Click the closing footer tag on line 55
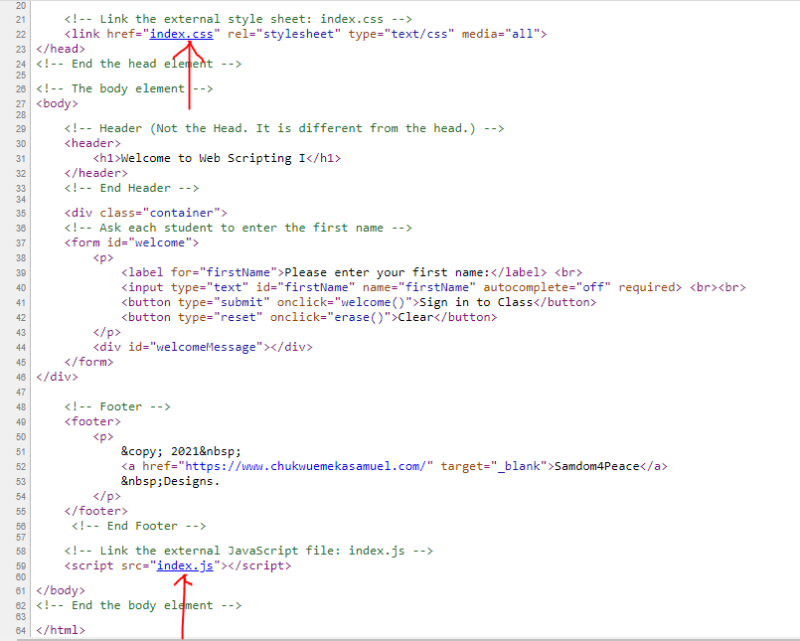The height and width of the screenshot is (641, 800). click(96, 512)
